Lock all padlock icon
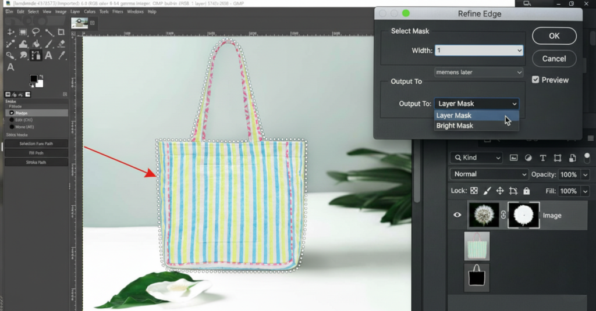Viewport: 596px width, 311px height. point(526,191)
